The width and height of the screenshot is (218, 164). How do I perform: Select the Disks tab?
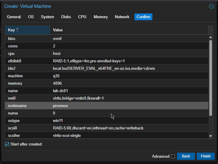coord(66,17)
